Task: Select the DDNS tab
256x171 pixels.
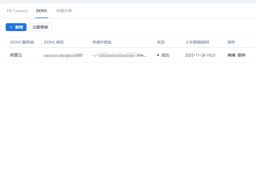Action: pos(42,11)
